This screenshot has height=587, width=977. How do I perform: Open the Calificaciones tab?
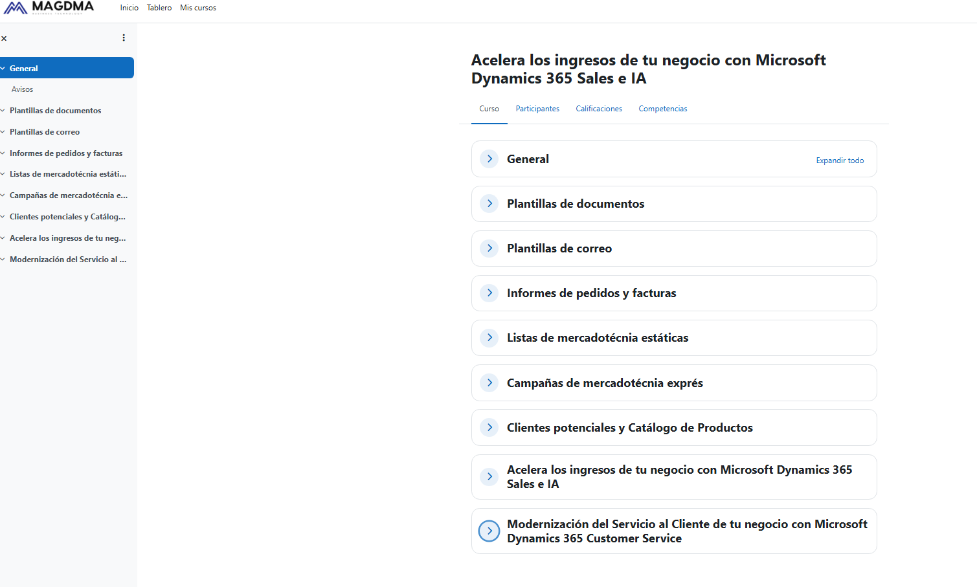pyautogui.click(x=598, y=109)
